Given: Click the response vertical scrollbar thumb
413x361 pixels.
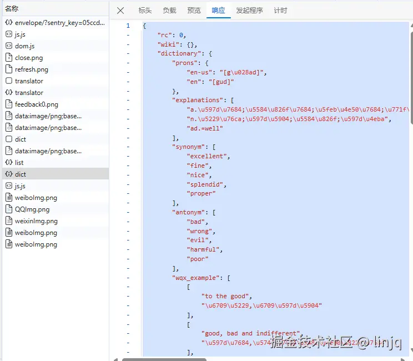Looking at the screenshot, I should coord(412,78).
